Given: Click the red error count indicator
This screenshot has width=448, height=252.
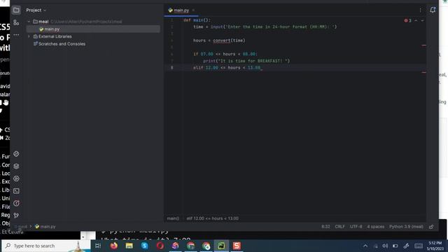Looking at the screenshot, I should (407, 20).
